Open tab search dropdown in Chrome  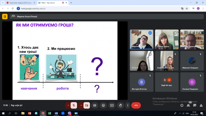pyautogui.click(x=3, y=3)
